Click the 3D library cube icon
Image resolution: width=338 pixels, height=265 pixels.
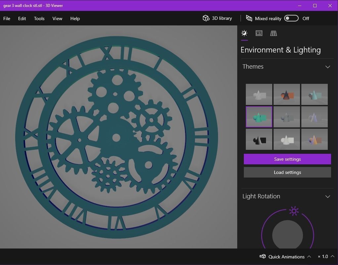click(206, 18)
